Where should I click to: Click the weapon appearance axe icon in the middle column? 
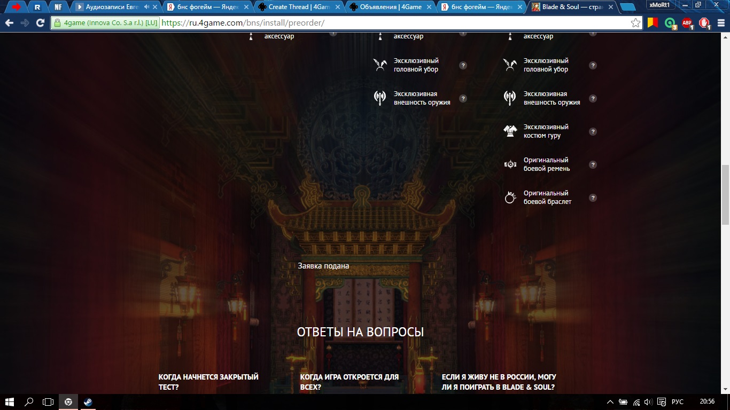[x=380, y=98]
